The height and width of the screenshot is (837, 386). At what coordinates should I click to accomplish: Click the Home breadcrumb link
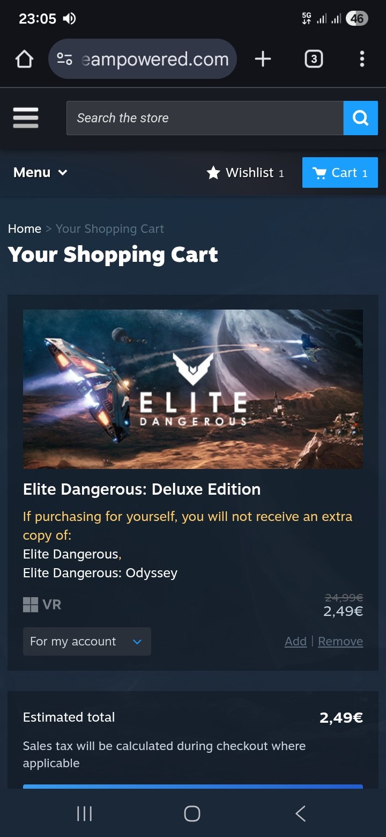[25, 229]
